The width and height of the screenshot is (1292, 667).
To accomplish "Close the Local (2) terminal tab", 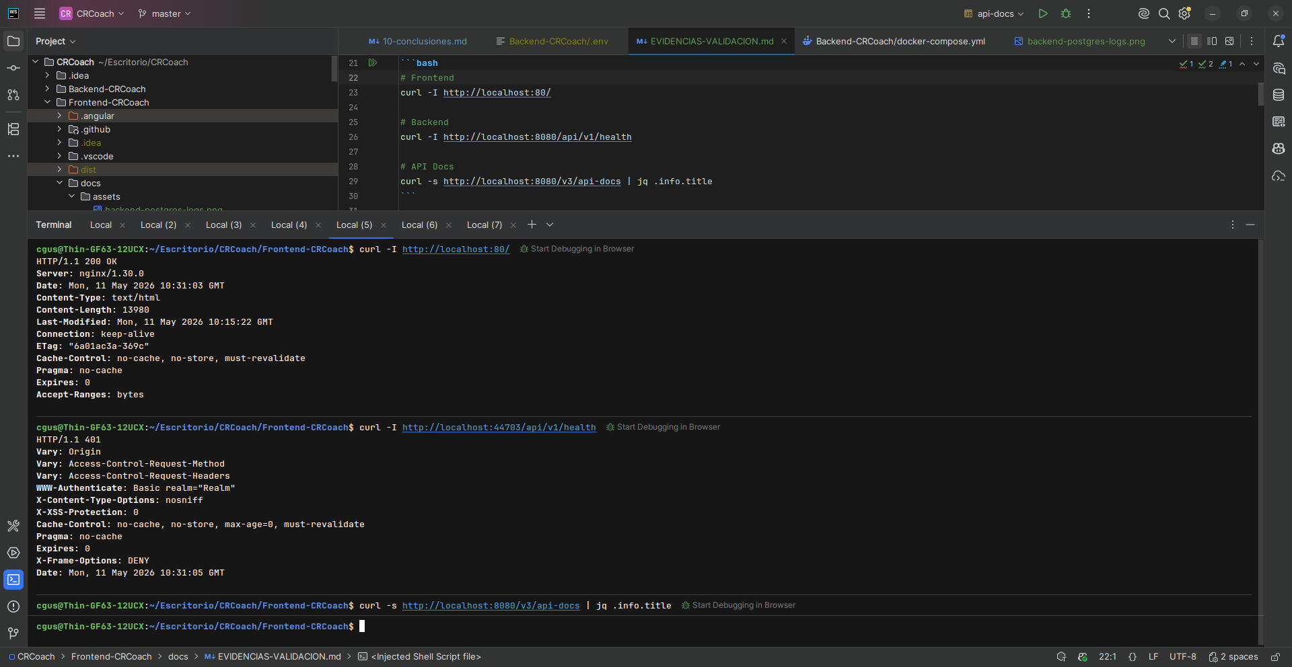I will [188, 225].
